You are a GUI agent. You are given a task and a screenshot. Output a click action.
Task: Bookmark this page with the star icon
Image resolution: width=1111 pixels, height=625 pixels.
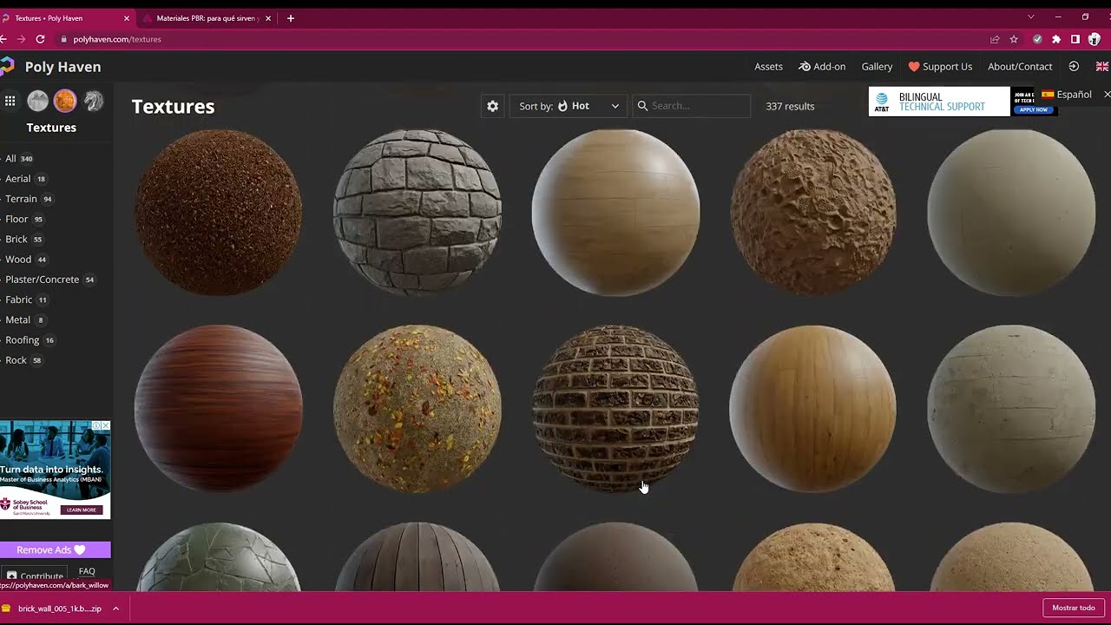coord(1014,39)
